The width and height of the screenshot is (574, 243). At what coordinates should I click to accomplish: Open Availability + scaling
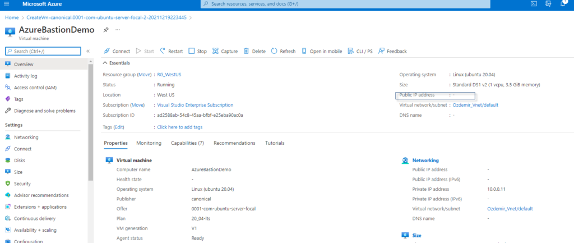pos(35,230)
